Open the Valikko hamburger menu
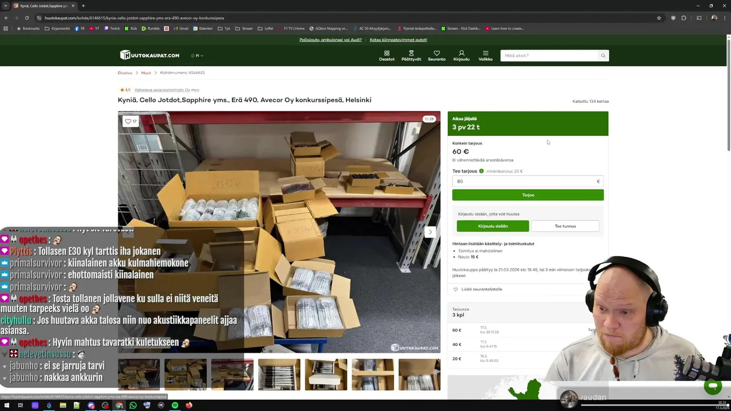Image resolution: width=731 pixels, height=411 pixels. point(485,55)
